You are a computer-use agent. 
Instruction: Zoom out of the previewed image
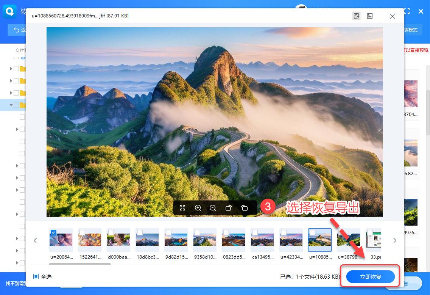point(213,208)
